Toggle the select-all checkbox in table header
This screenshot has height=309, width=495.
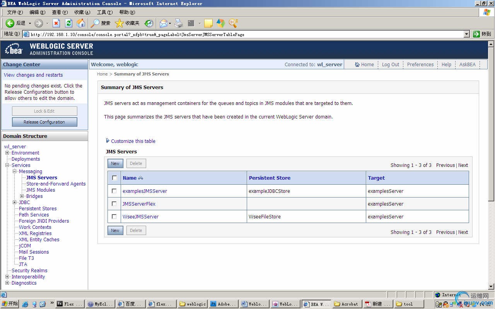[114, 178]
